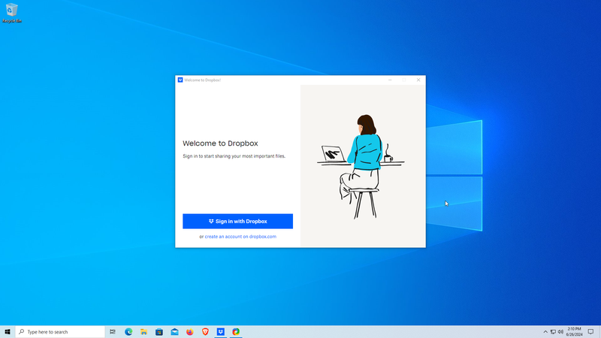This screenshot has height=338, width=601.
Task: Open the Windows Start menu
Action: 8,331
